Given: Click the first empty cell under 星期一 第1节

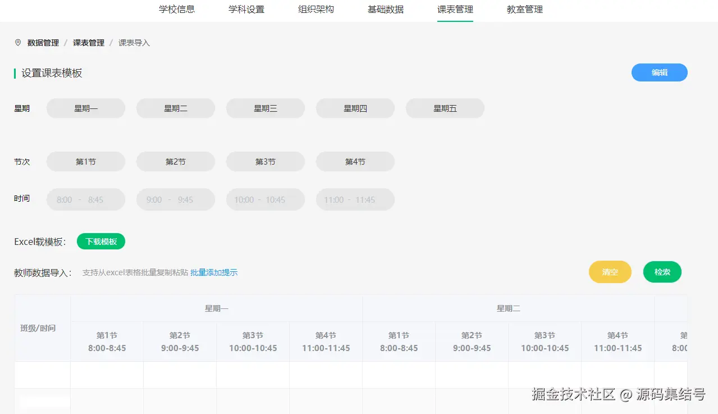Looking at the screenshot, I should pyautogui.click(x=107, y=374).
